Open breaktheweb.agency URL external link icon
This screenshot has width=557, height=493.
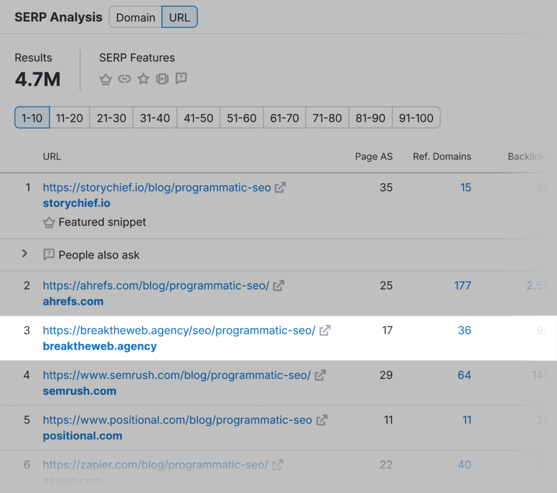pyautogui.click(x=325, y=330)
